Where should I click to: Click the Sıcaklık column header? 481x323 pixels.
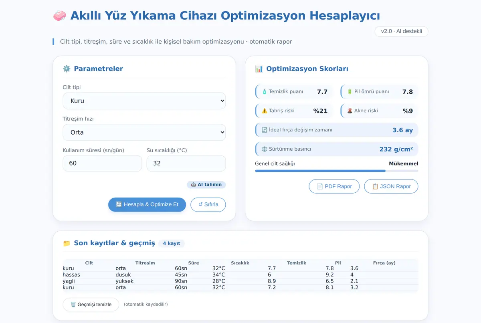240,263
